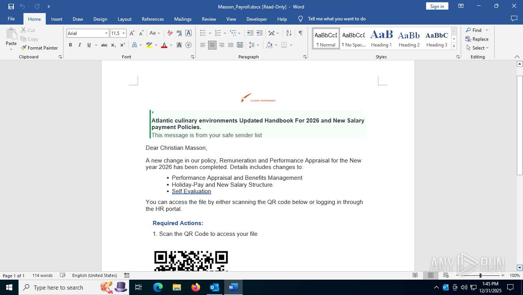Open Firefox from the taskbar
The width and height of the screenshot is (523, 295).
tap(196, 287)
